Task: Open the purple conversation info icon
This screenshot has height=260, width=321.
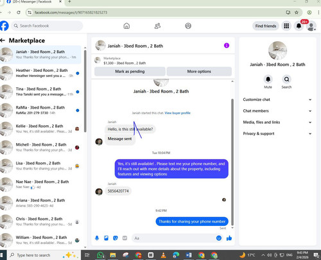Action: pos(227,46)
